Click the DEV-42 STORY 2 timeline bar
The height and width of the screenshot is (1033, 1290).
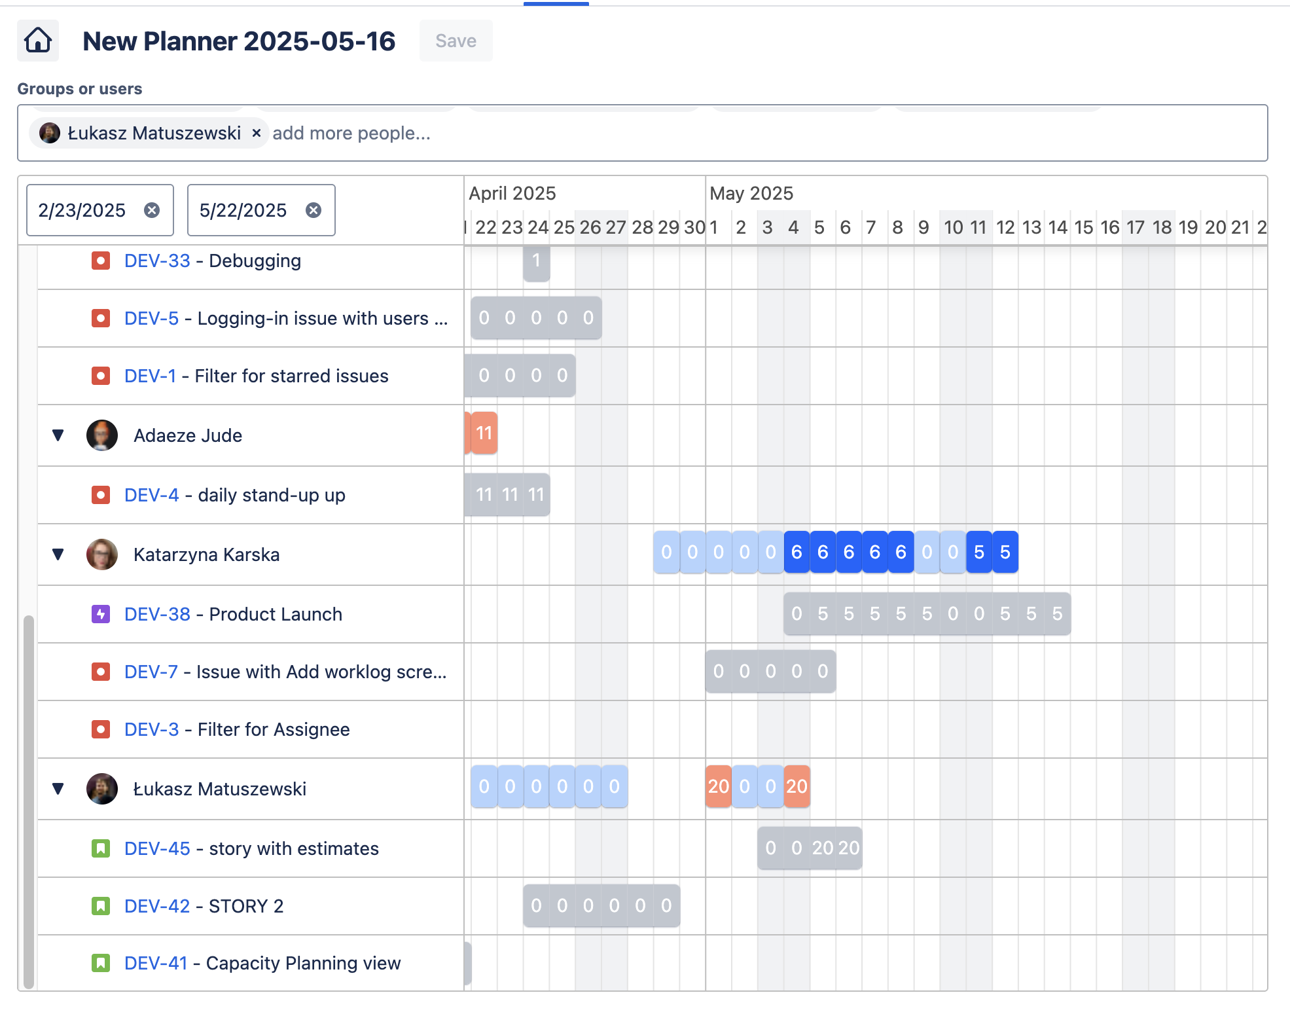601,905
